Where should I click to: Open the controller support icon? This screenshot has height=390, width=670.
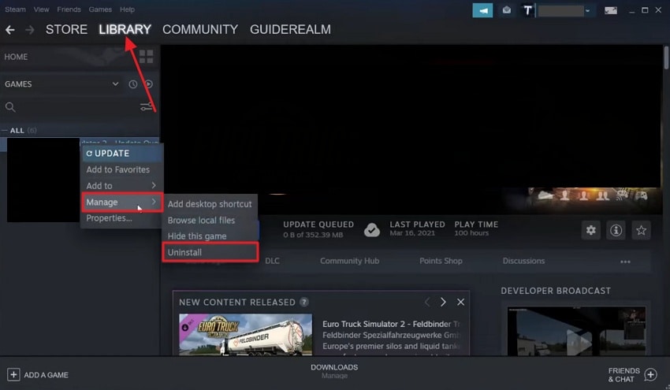click(x=641, y=195)
